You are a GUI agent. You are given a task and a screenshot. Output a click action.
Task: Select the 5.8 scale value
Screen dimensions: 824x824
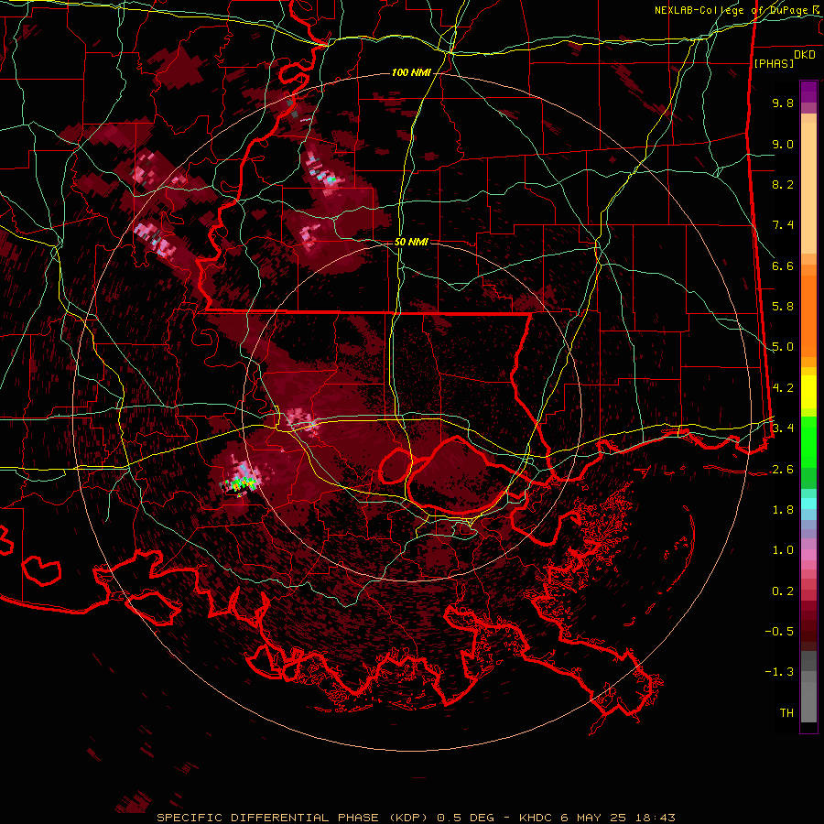[x=783, y=307]
